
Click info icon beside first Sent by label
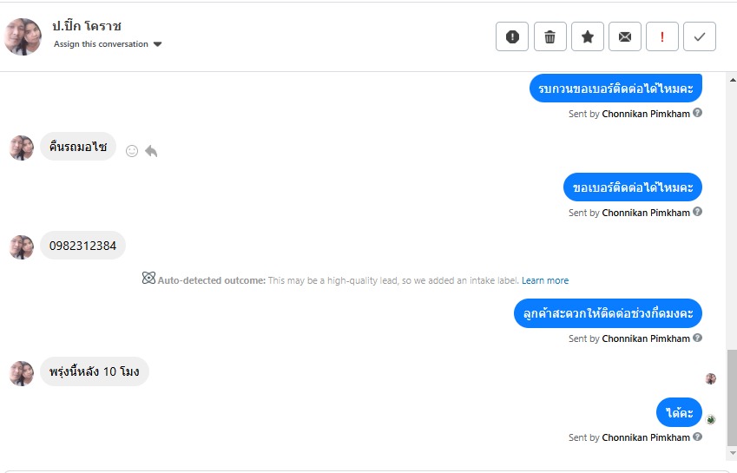coord(698,113)
